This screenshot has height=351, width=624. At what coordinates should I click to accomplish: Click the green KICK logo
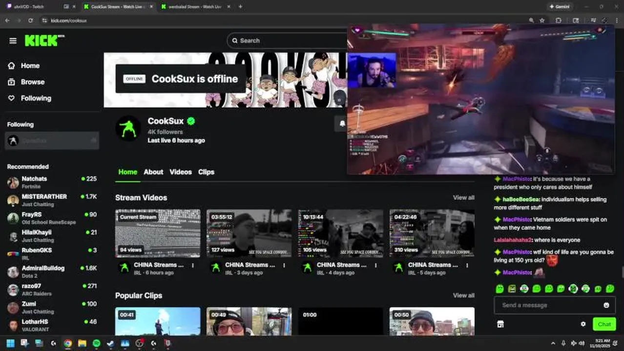tap(44, 40)
